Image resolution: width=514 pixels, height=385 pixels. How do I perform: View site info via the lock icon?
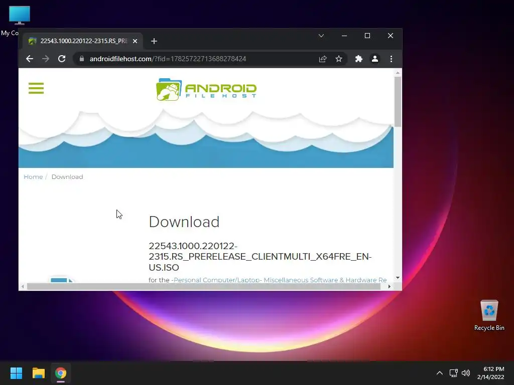pyautogui.click(x=82, y=59)
